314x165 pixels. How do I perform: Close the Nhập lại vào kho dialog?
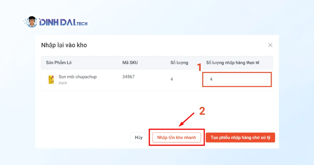coord(270,45)
